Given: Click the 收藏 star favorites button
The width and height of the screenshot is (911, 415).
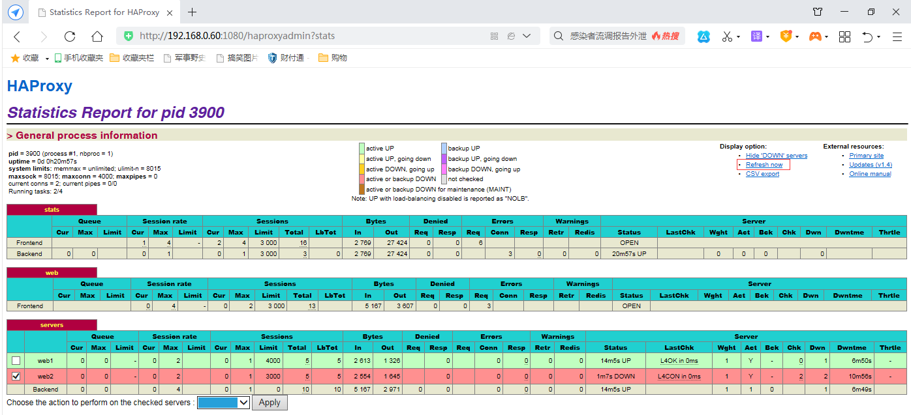Looking at the screenshot, I should (x=25, y=58).
